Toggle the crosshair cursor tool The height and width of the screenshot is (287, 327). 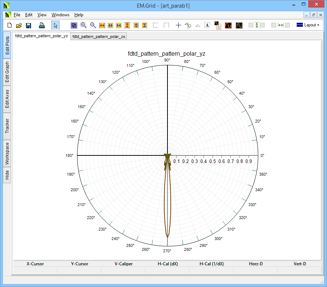[178, 25]
